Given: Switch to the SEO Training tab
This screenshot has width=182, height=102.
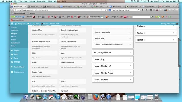Looking at the screenshot, I should 117,7.
